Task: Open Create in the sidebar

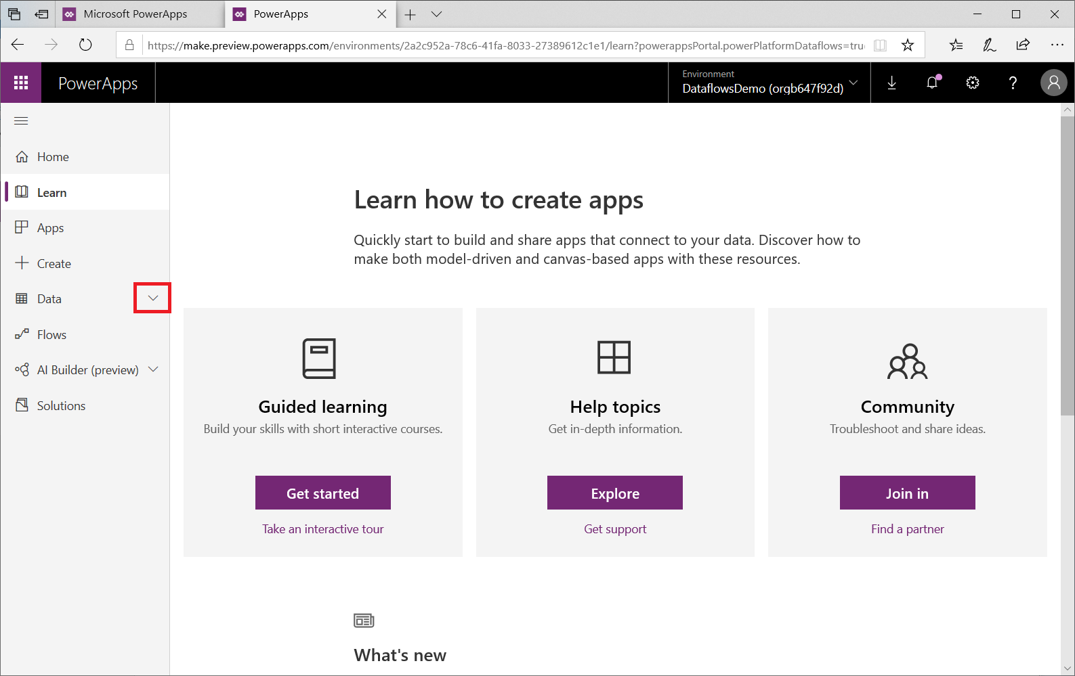Action: tap(85, 263)
